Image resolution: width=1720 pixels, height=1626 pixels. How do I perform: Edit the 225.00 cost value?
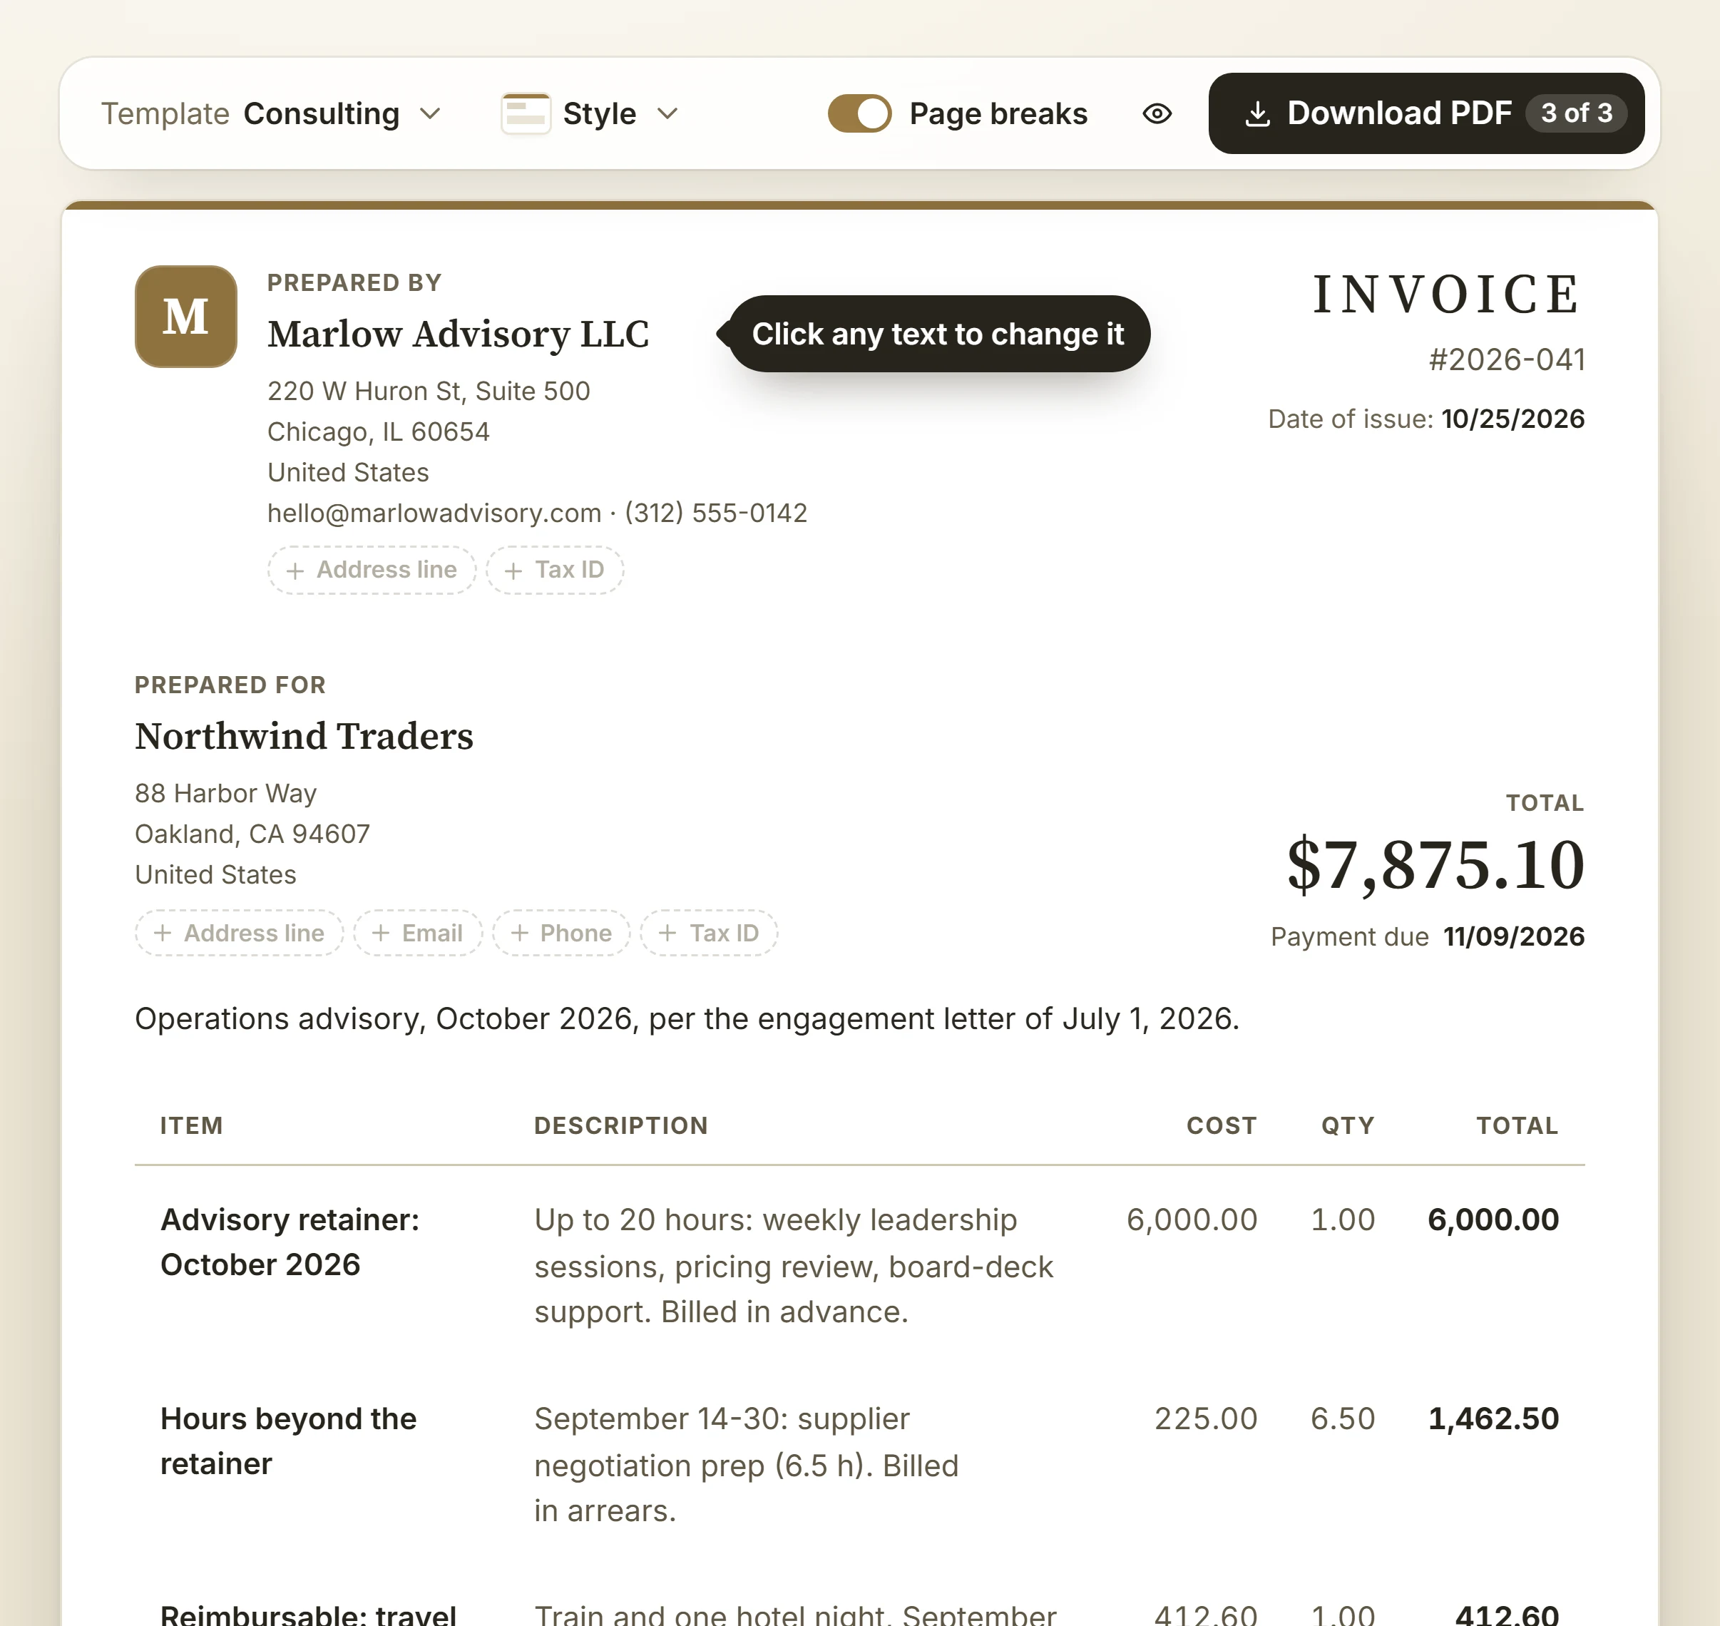tap(1205, 1419)
